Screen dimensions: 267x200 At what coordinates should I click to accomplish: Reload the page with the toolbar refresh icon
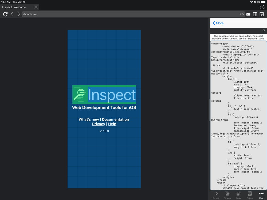coord(5,14)
